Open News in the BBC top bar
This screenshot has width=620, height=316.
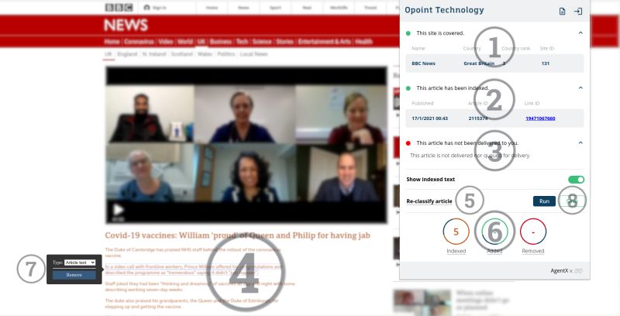click(243, 8)
